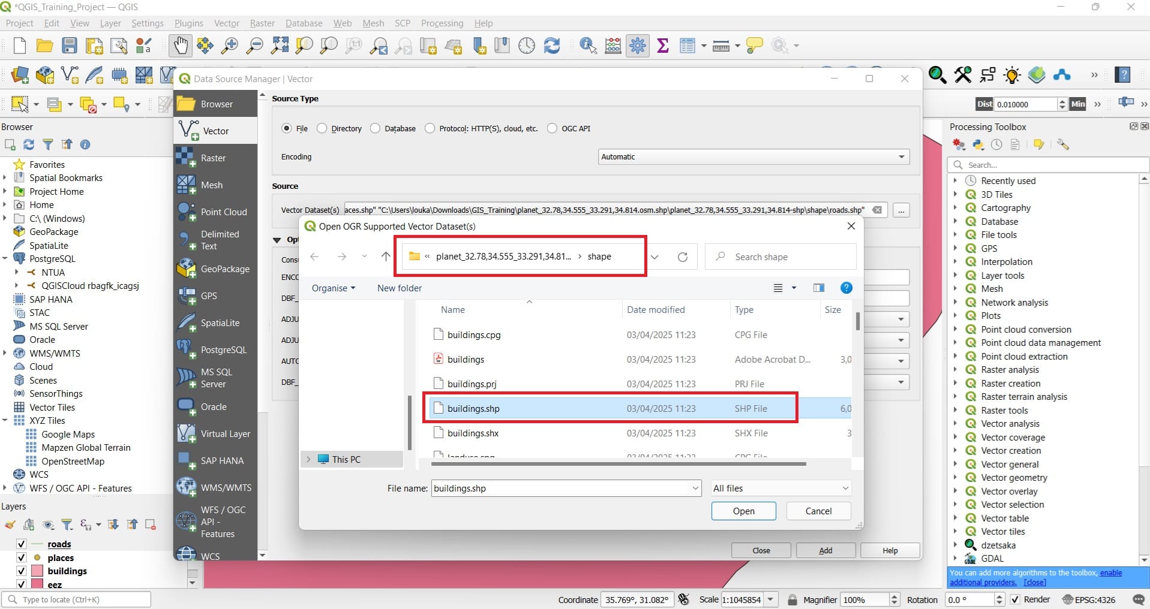This screenshot has height=609, width=1150.
Task: Select the Pan Map hand tool
Action: [180, 46]
